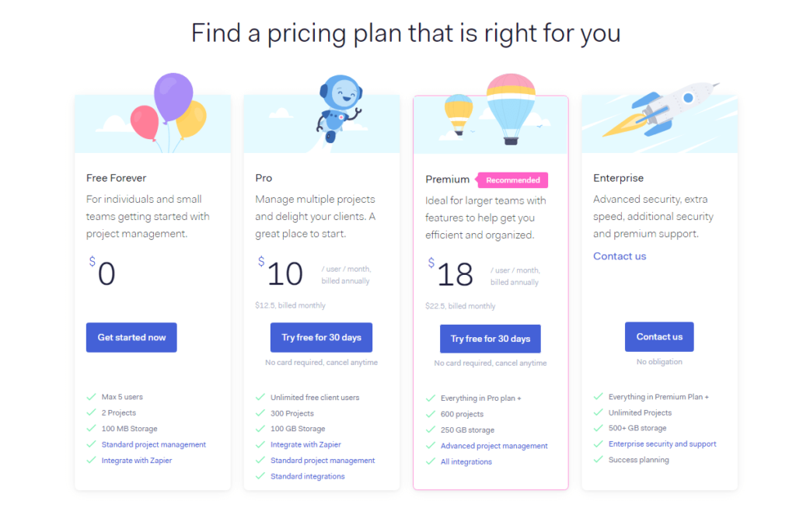Click the balloons illustration on Free Forever card

pyautogui.click(x=169, y=112)
